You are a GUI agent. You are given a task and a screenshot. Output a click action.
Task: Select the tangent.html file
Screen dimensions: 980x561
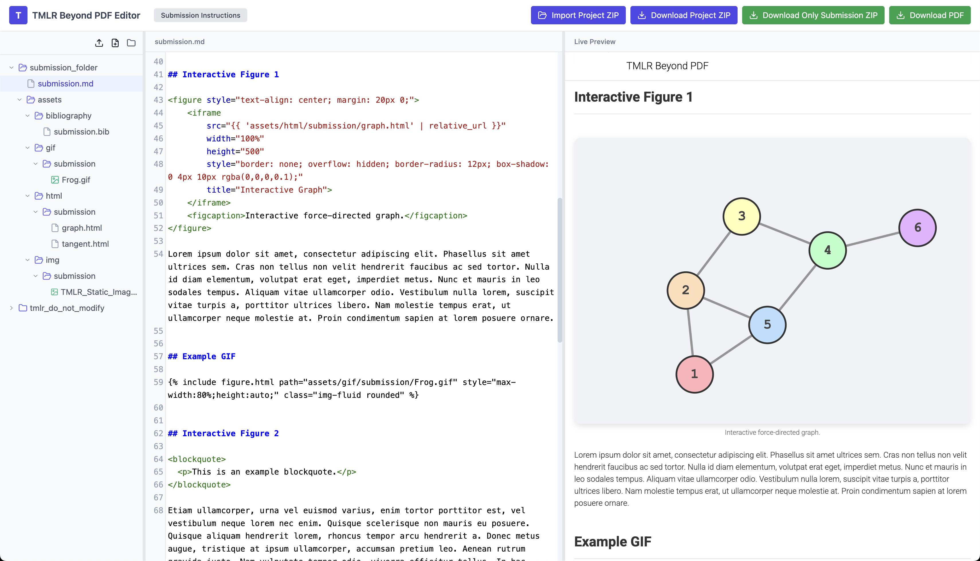(85, 244)
